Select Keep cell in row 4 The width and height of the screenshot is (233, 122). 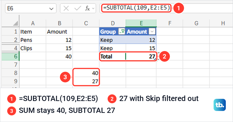[113, 48]
